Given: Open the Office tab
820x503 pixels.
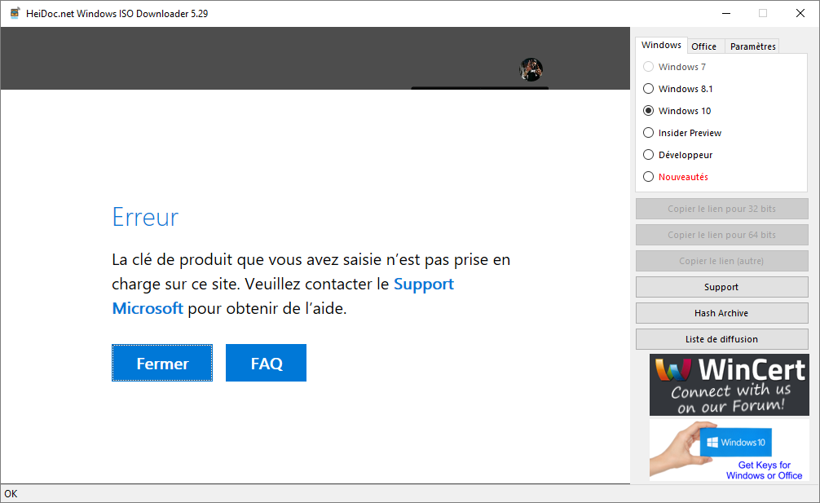Looking at the screenshot, I should coord(704,46).
